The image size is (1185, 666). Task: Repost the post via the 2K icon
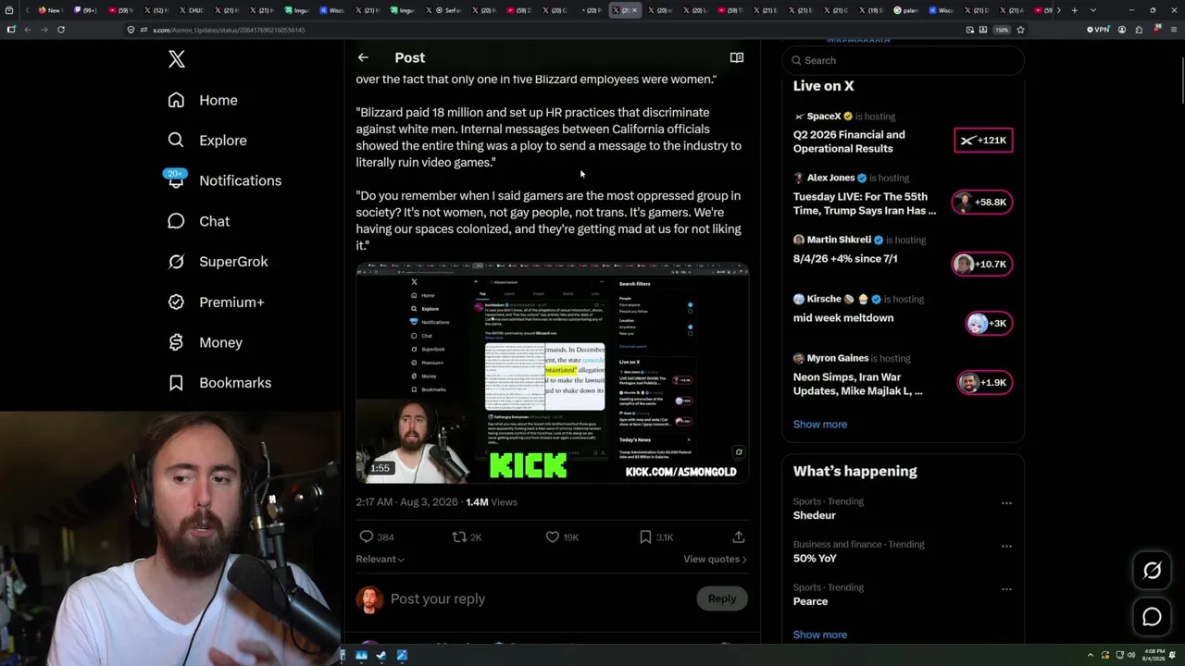click(459, 536)
